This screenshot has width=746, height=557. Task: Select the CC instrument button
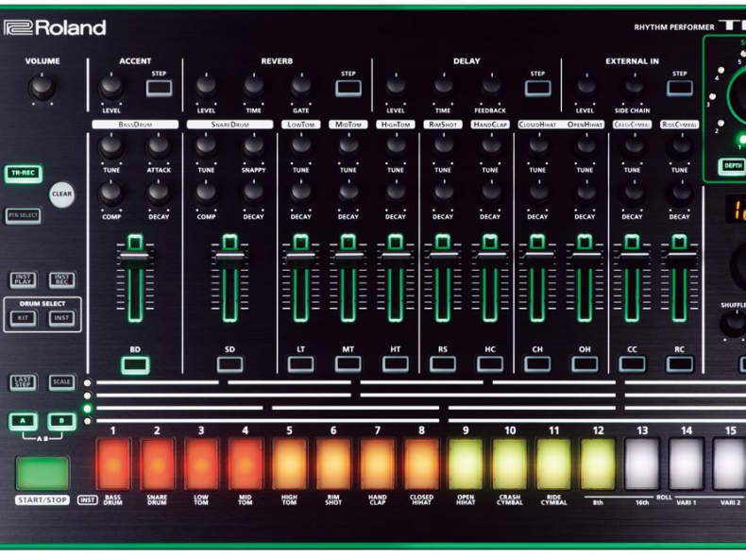pos(633,364)
